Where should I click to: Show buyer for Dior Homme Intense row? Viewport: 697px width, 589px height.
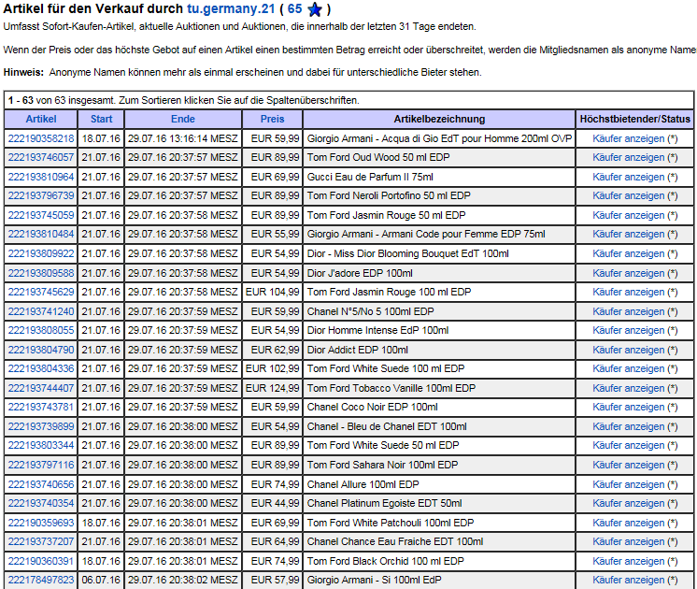coord(628,330)
